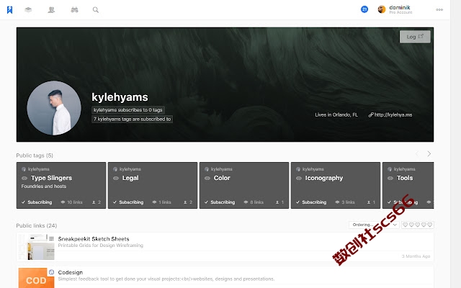
Task: Click '10 links' on Type Slingers card
Action: [71, 202]
